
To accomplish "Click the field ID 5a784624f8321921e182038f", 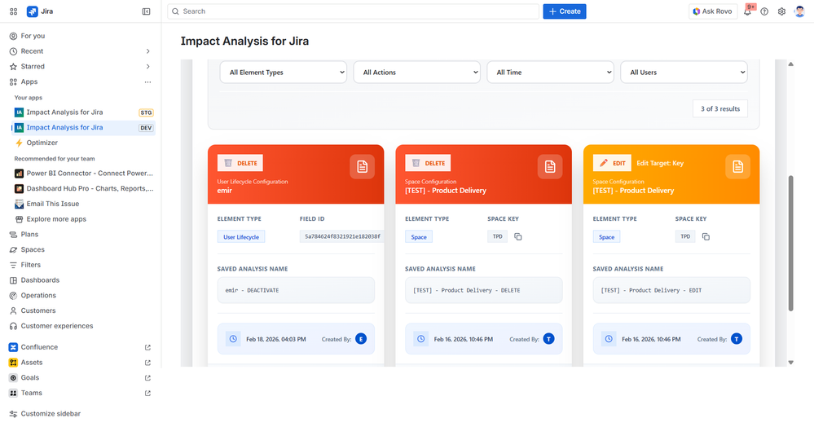I will [x=342, y=237].
